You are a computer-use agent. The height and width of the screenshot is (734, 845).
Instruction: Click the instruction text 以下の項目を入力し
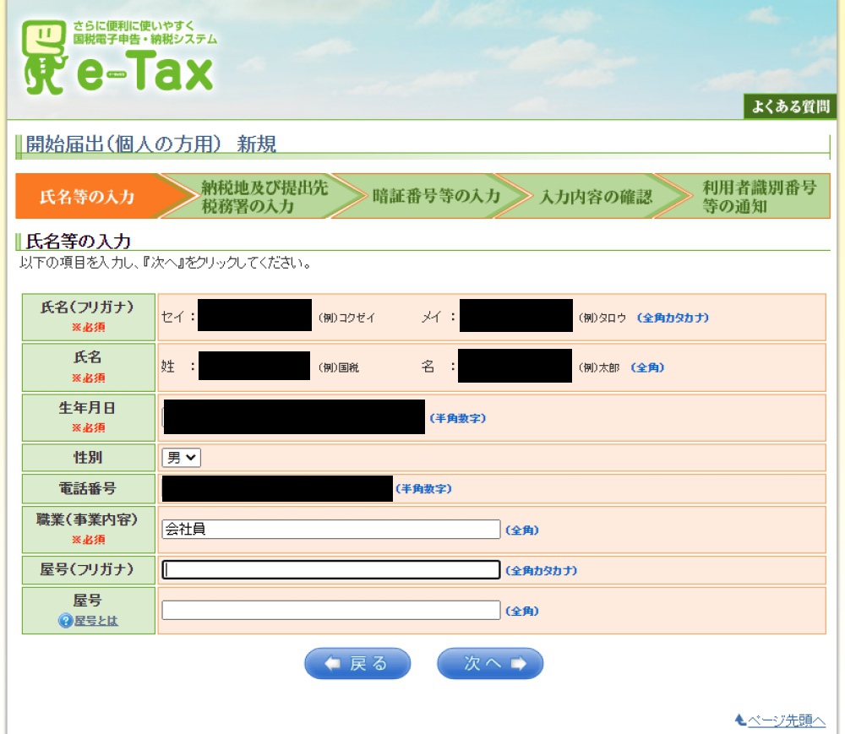pyautogui.click(x=166, y=263)
